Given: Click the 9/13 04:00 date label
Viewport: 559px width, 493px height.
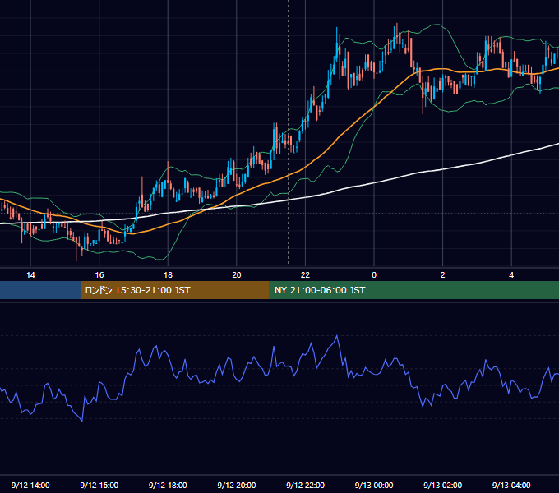Looking at the screenshot, I should 511,485.
